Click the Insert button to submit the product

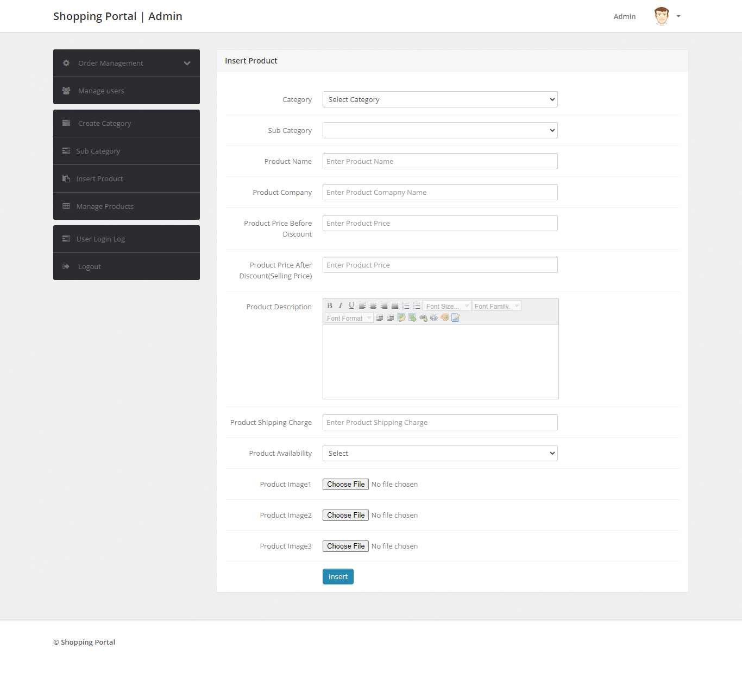[337, 576]
